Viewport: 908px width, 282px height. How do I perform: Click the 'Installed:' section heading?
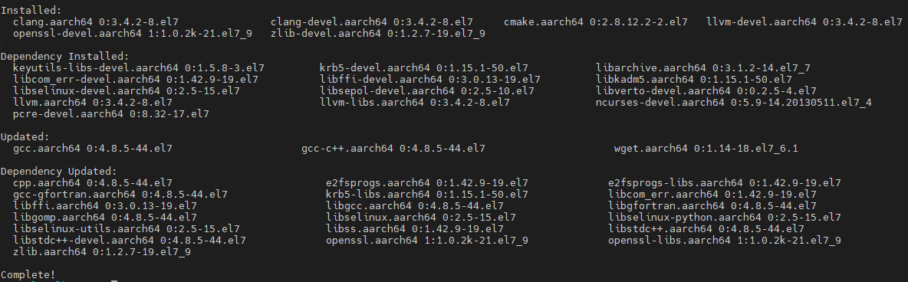click(x=28, y=10)
